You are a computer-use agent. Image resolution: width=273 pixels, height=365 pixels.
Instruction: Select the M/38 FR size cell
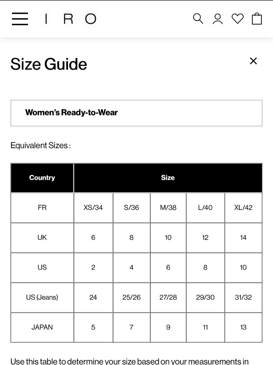click(x=168, y=208)
